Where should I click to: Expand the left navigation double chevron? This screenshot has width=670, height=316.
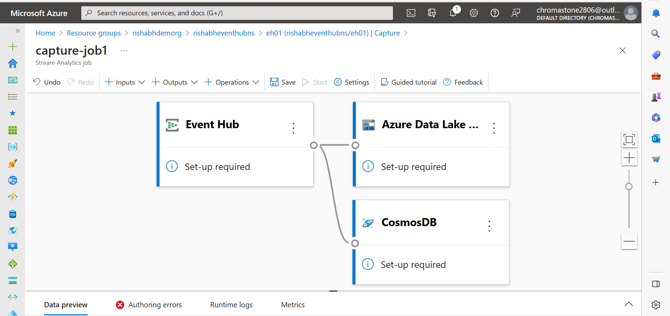point(17,31)
